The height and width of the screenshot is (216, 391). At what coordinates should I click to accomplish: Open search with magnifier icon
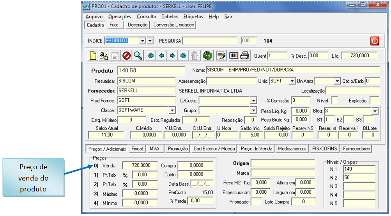pyautogui.click(x=138, y=55)
